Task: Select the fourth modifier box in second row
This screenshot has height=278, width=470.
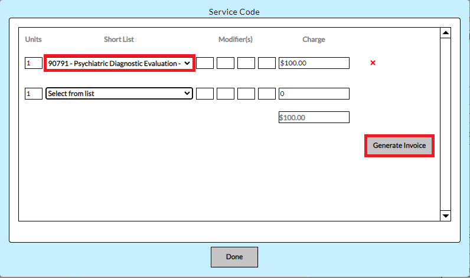Action: coord(267,94)
